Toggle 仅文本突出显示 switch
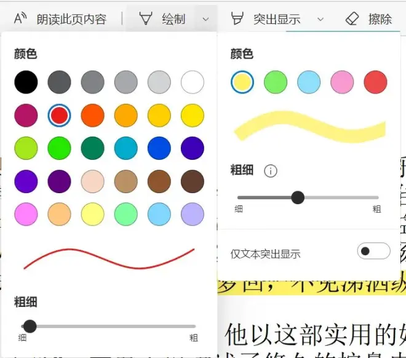406x358 pixels. [373, 251]
